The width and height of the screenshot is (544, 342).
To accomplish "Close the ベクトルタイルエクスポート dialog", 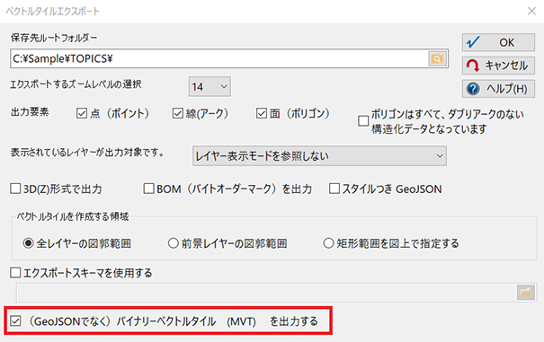I will click(531, 11).
